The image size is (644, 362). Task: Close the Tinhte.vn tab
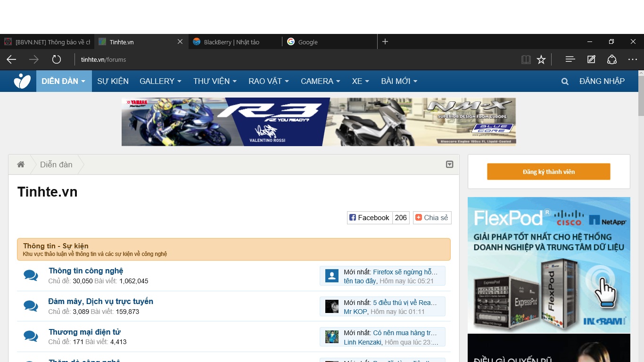tap(180, 41)
